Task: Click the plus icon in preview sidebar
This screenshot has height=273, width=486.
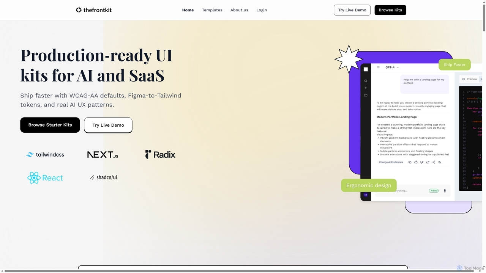Action: tap(366, 88)
